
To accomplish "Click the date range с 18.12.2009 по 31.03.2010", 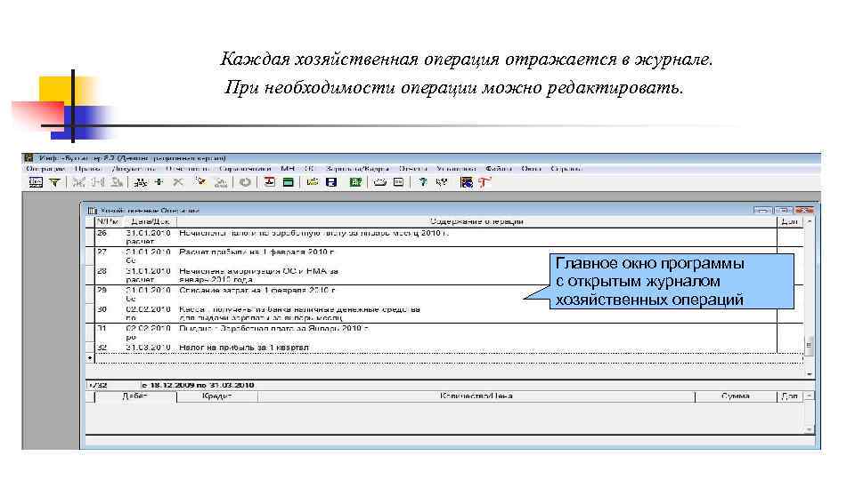I will pyautogui.click(x=198, y=385).
